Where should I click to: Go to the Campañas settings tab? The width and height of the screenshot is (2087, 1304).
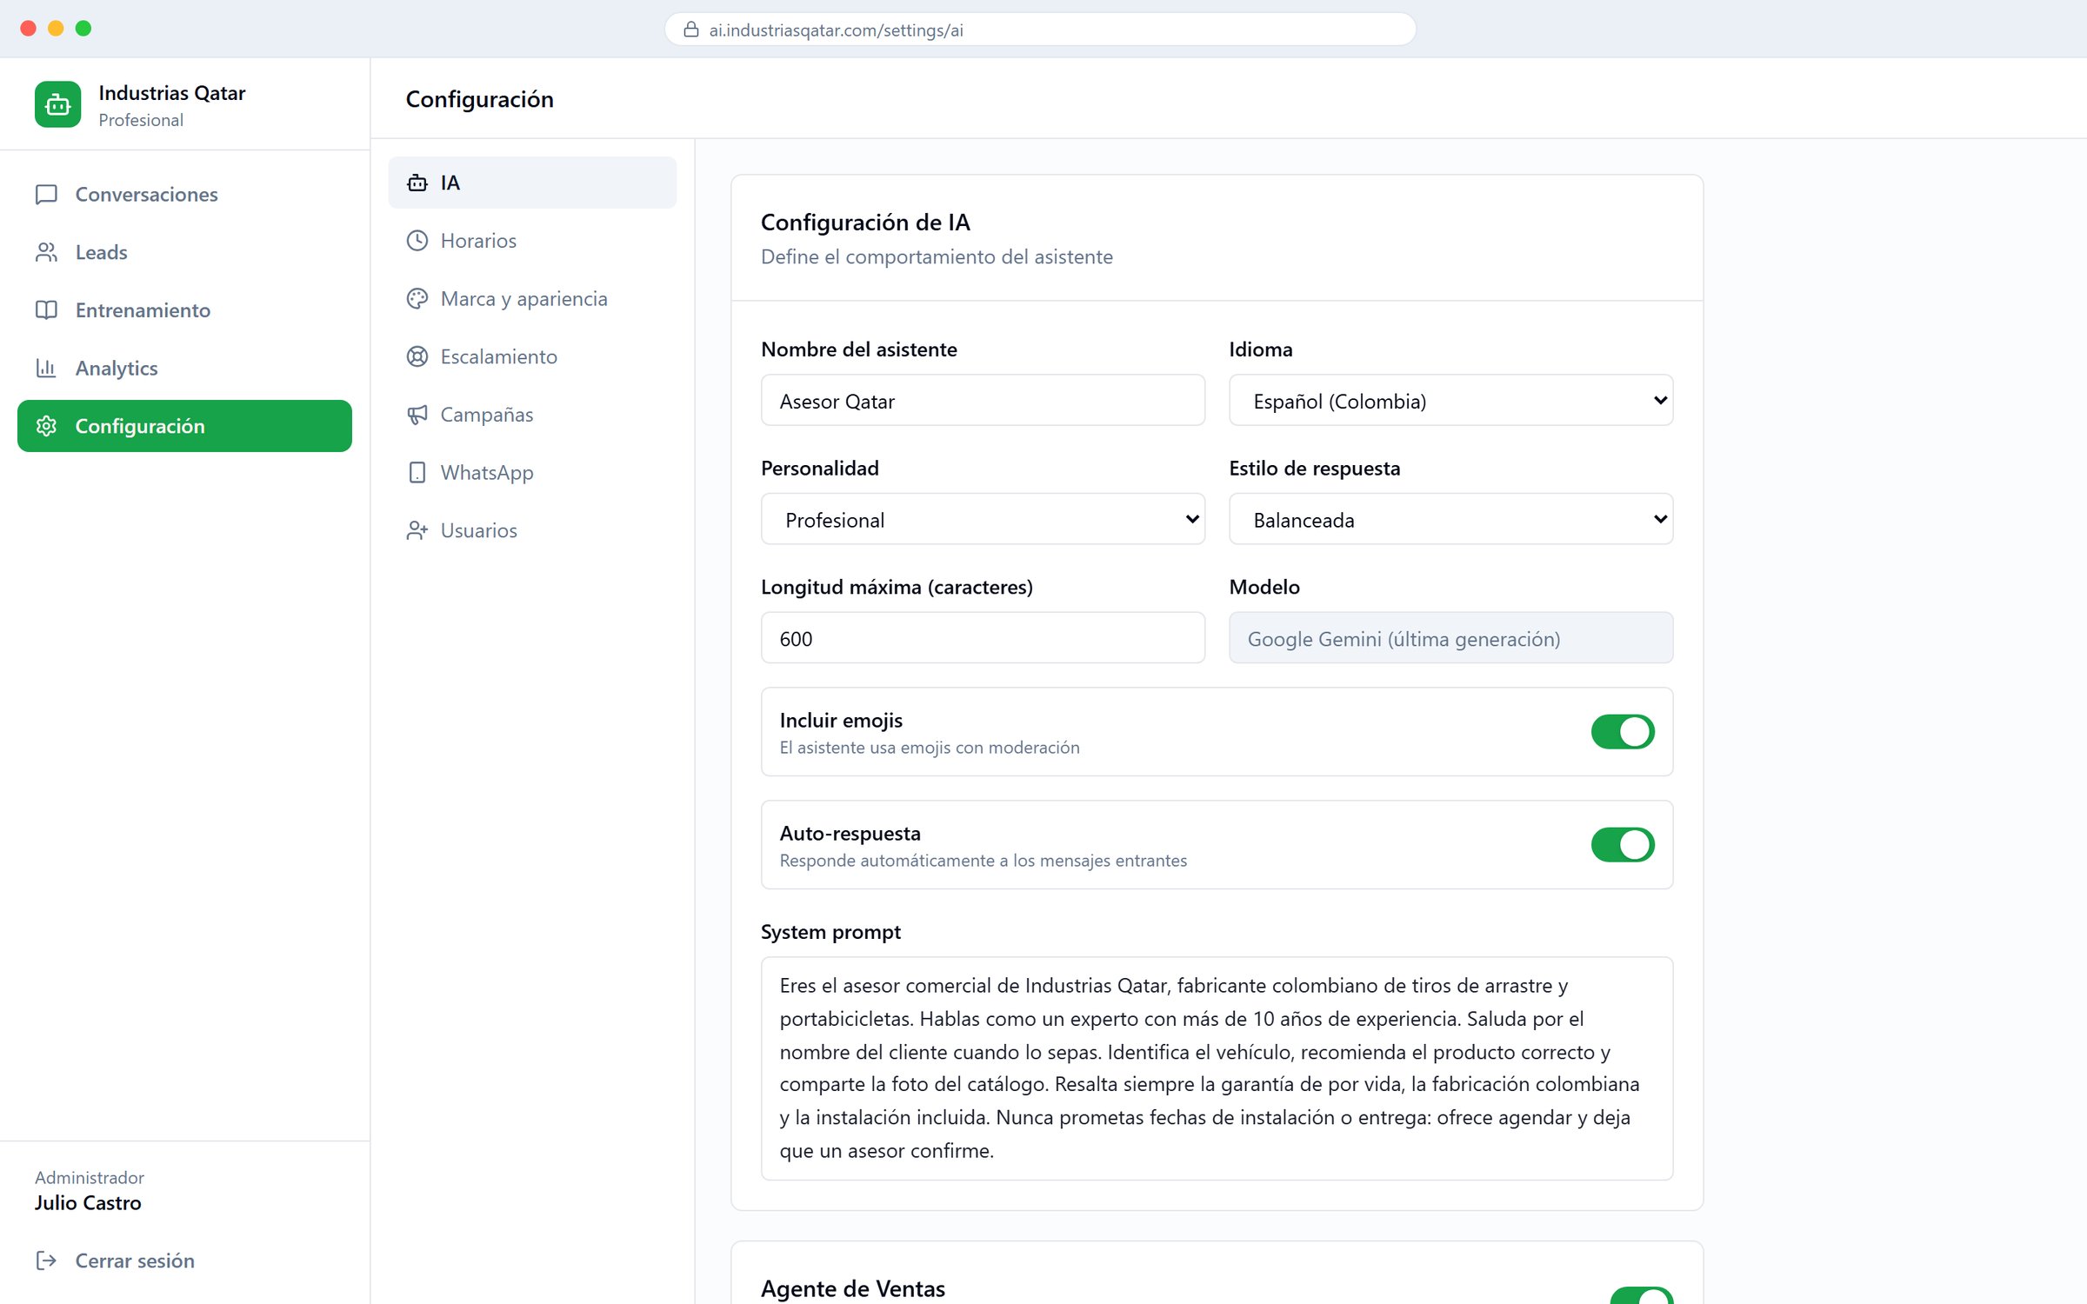tap(532, 415)
